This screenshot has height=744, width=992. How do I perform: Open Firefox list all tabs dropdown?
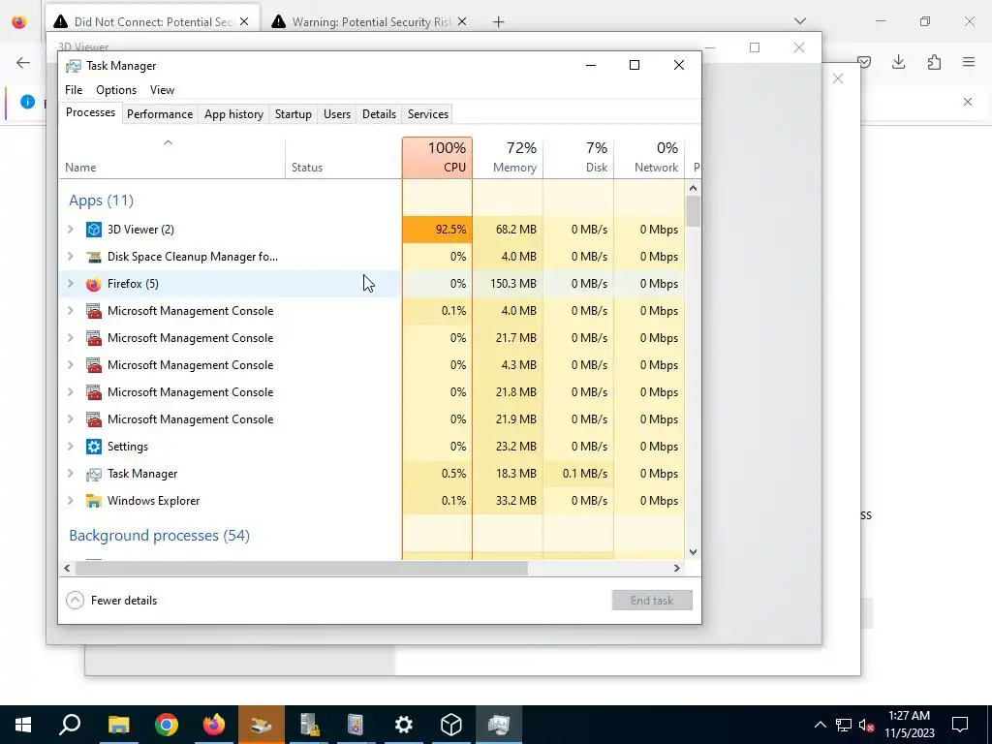click(x=799, y=21)
